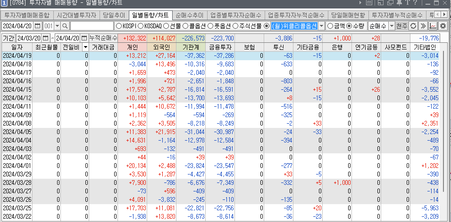The width and height of the screenshot is (451, 222).
Task: Click the double-arrow next page icon
Action: [423, 25]
